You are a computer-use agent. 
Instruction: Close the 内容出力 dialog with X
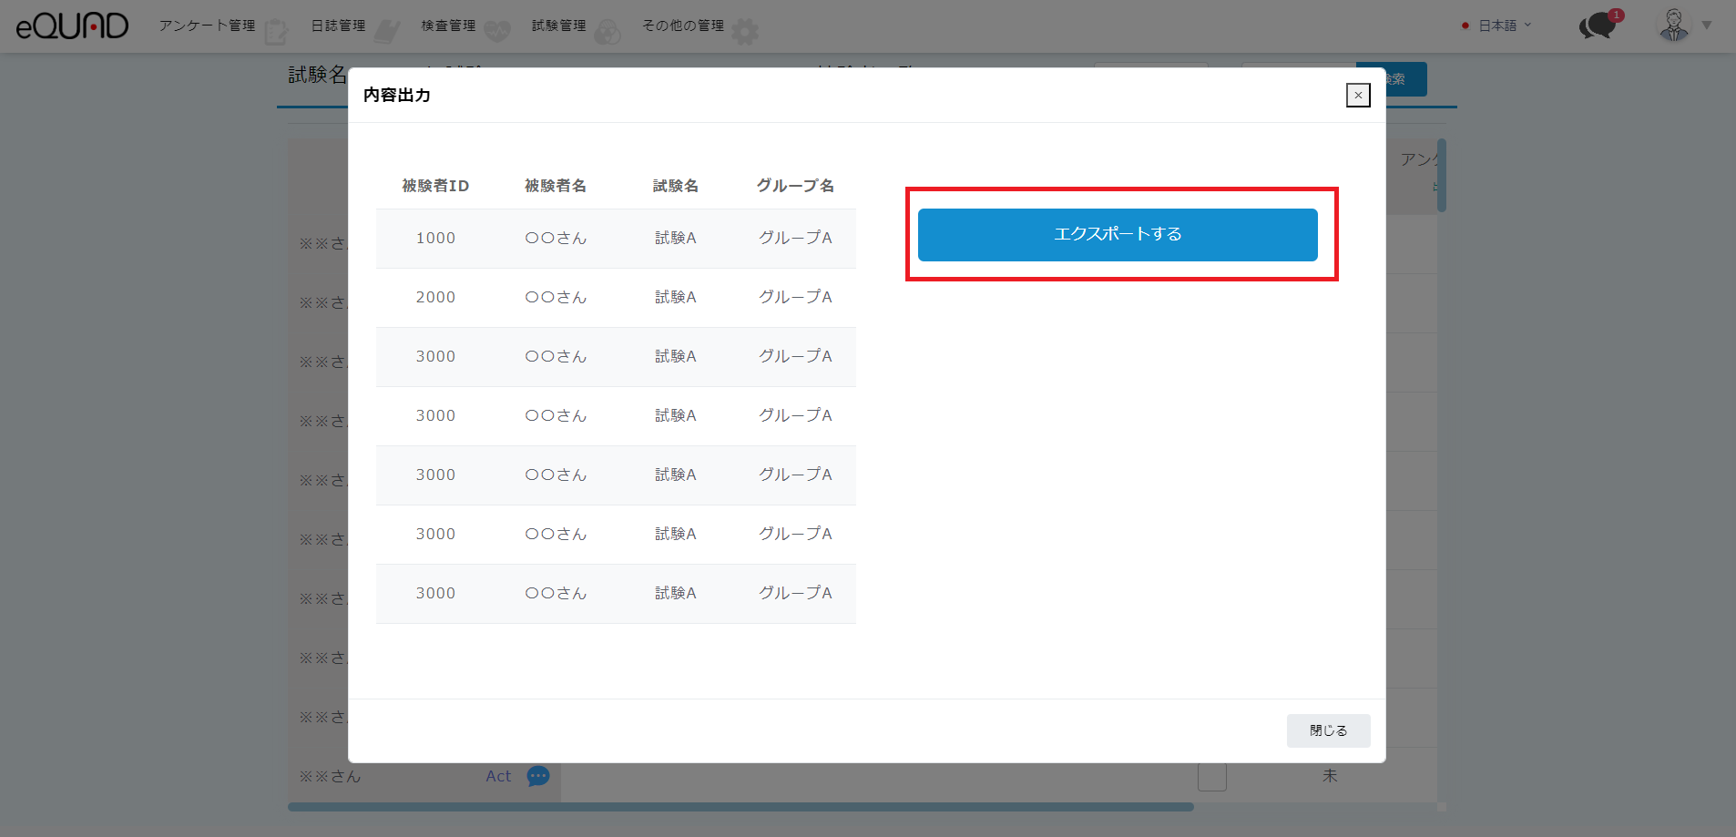(1358, 95)
